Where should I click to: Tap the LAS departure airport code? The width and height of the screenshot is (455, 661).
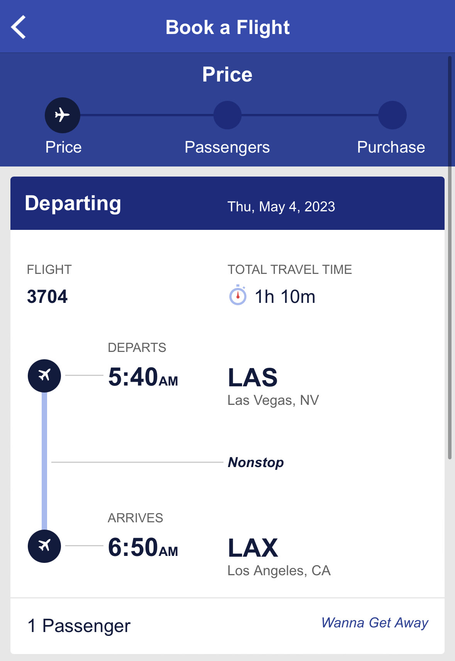[253, 377]
